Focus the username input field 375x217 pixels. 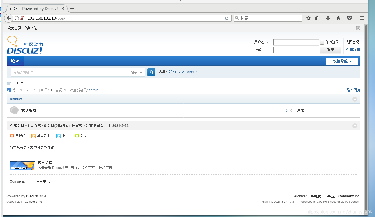click(296, 42)
